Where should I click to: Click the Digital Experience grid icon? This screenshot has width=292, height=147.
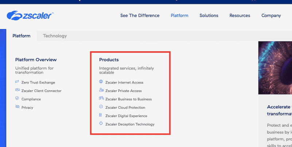click(100, 115)
